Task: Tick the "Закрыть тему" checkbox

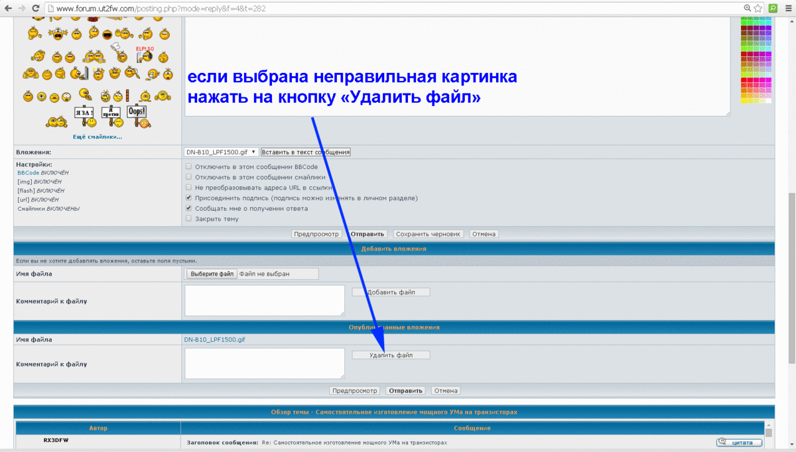Action: [x=189, y=219]
